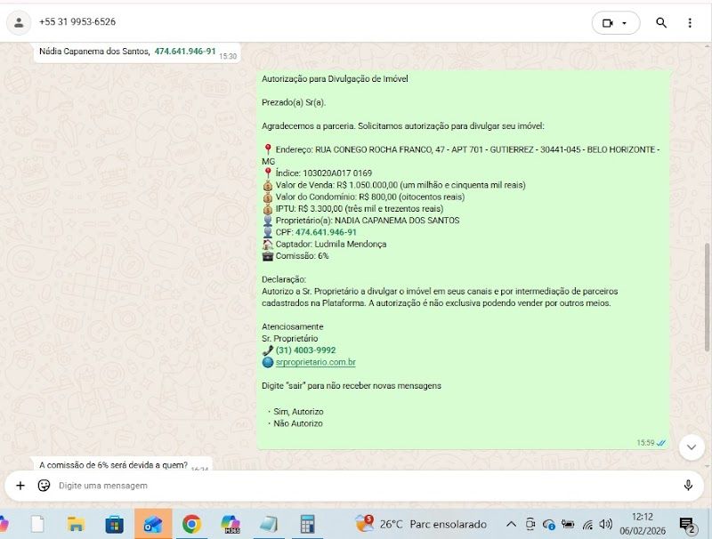
Task: Focus the 'Digite uma mensagem' input field
Action: [363, 486]
